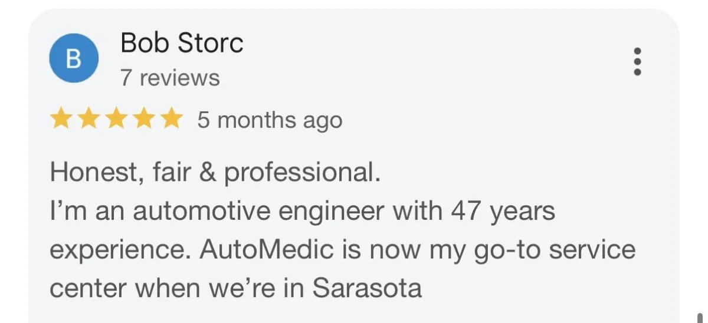Click the fourth gold rating star
The width and height of the screenshot is (708, 323).
[145, 120]
